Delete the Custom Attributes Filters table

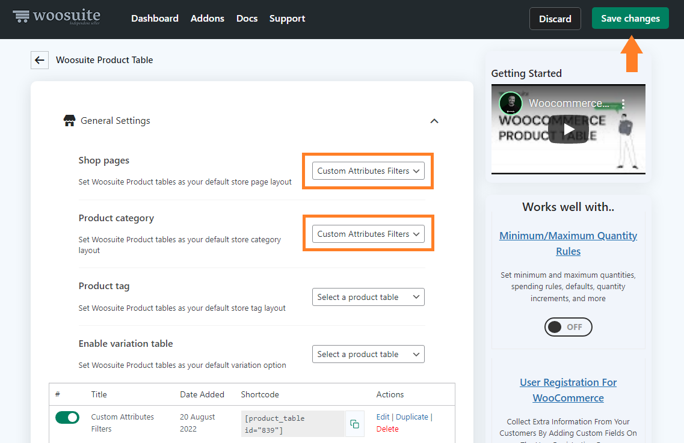387,429
